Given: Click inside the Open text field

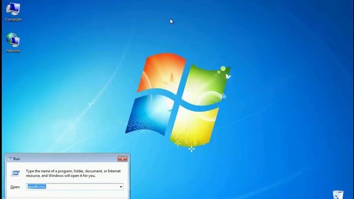Looking at the screenshot, I should tap(75, 187).
